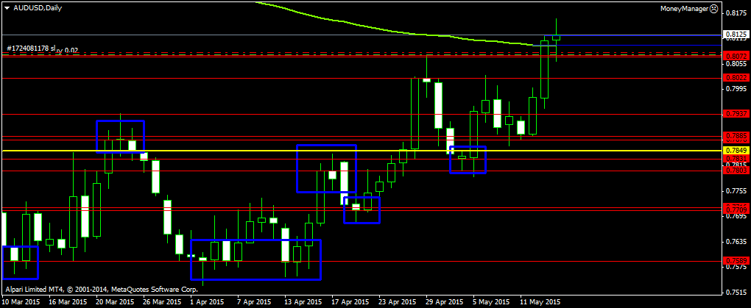Viewport: 751px width, 308px height.
Task: Select the yellow price label 0.7849
Action: [736, 151]
